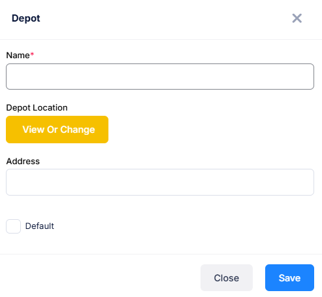Focus the Address input box
Image resolution: width=322 pixels, height=297 pixels.
coord(160,182)
